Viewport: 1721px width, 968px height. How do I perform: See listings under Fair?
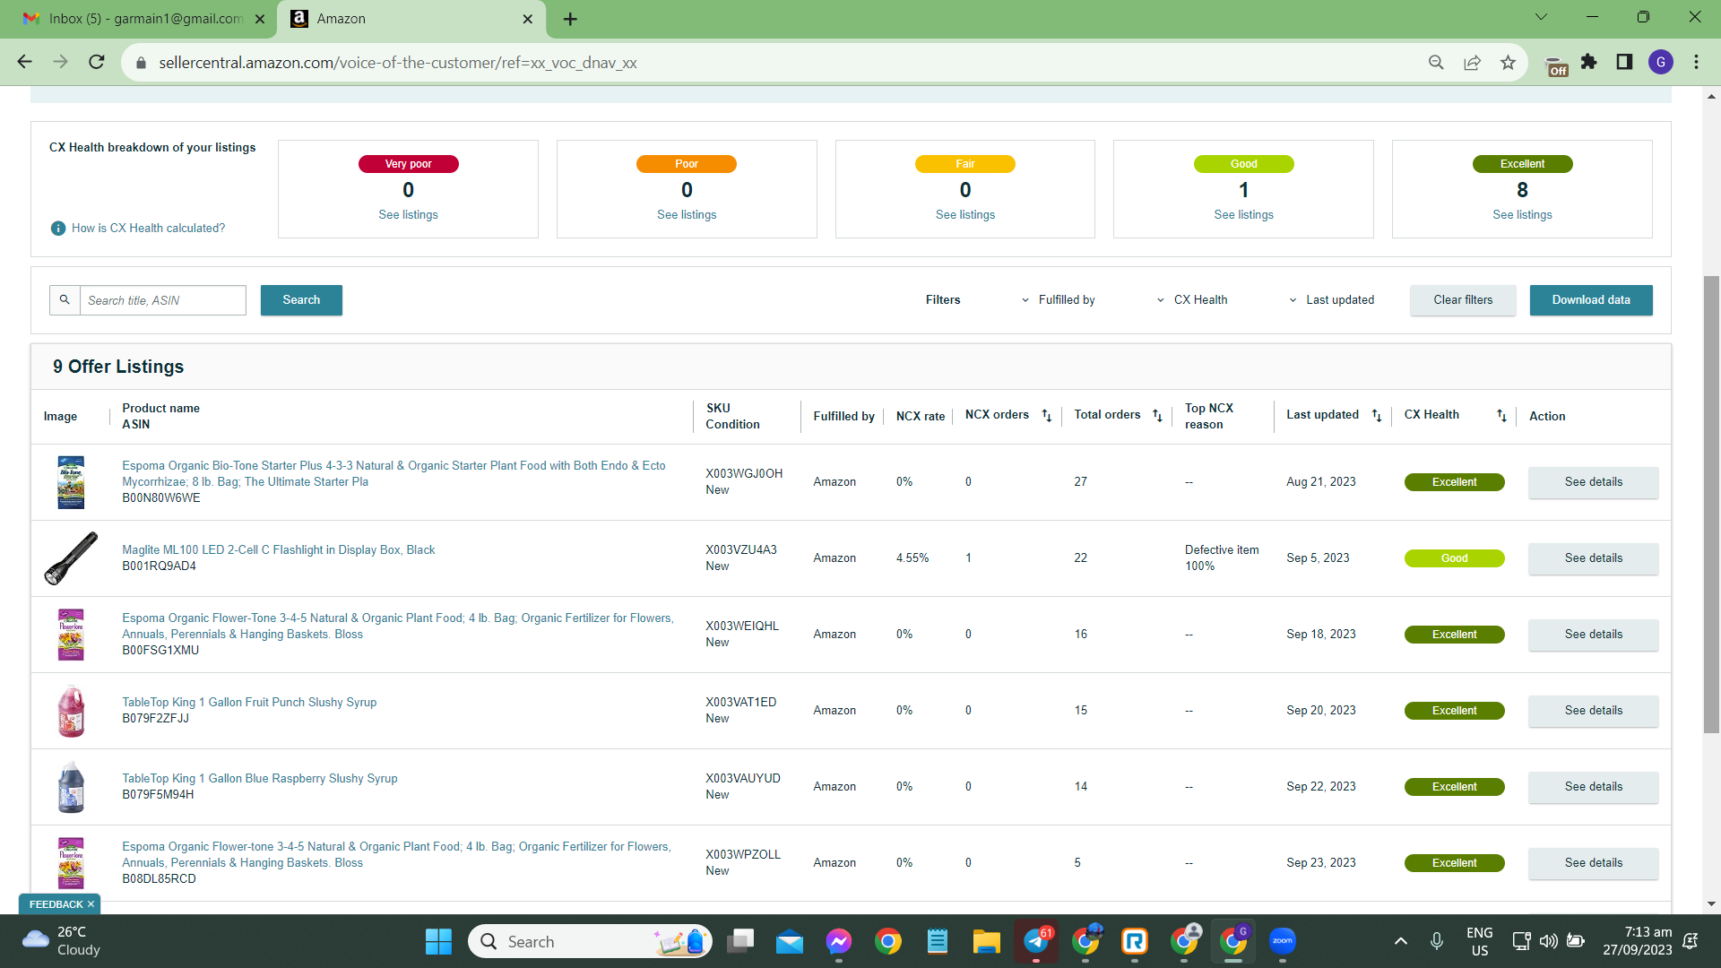965,215
